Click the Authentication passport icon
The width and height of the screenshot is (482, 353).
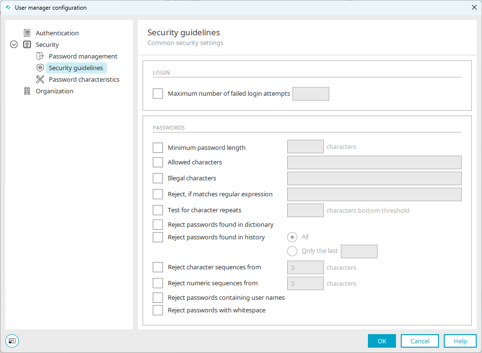(27, 33)
